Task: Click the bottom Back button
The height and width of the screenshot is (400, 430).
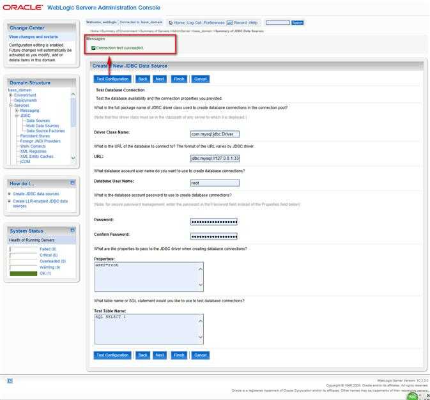Action: click(x=142, y=355)
